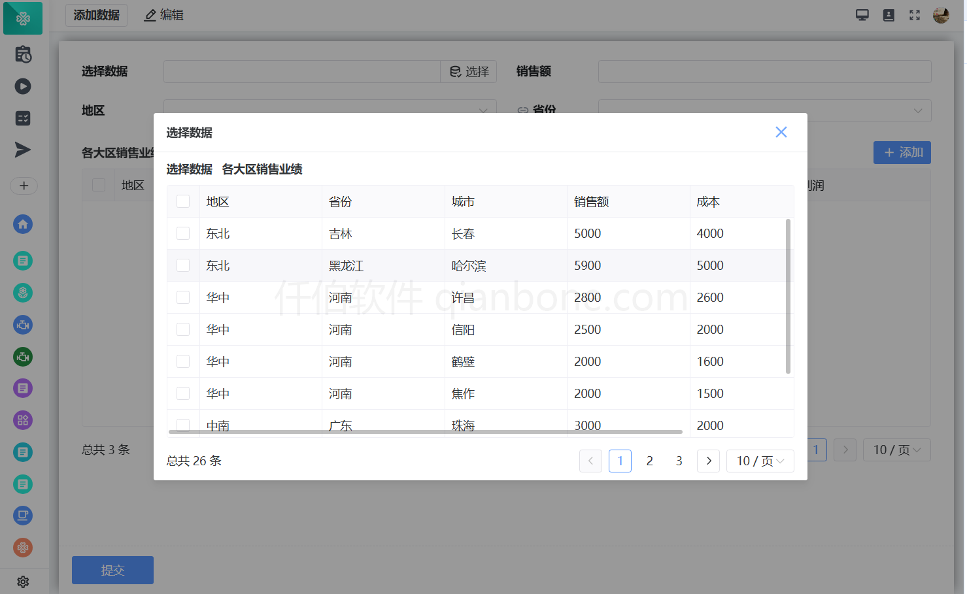Go to page 2 in the dialog pagination

pos(649,461)
